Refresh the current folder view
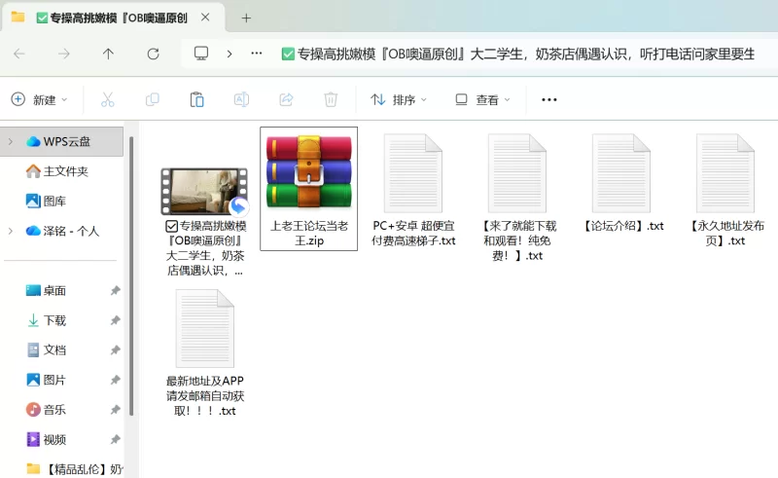The width and height of the screenshot is (778, 478). (x=153, y=54)
